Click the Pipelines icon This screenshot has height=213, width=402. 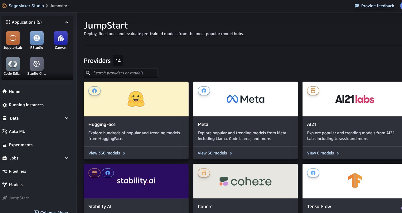pyautogui.click(x=4, y=171)
